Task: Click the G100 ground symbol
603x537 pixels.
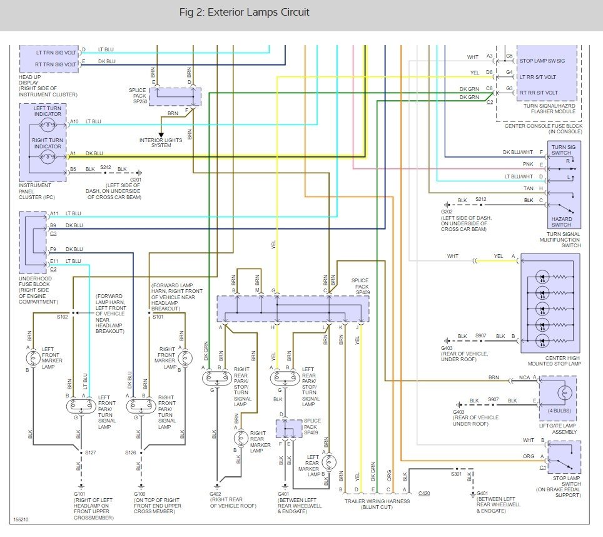Action: [x=141, y=486]
